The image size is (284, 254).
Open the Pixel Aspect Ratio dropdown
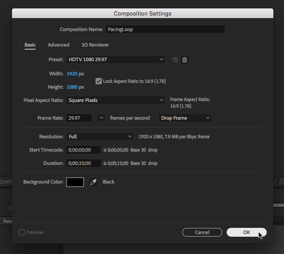pyautogui.click(x=116, y=100)
